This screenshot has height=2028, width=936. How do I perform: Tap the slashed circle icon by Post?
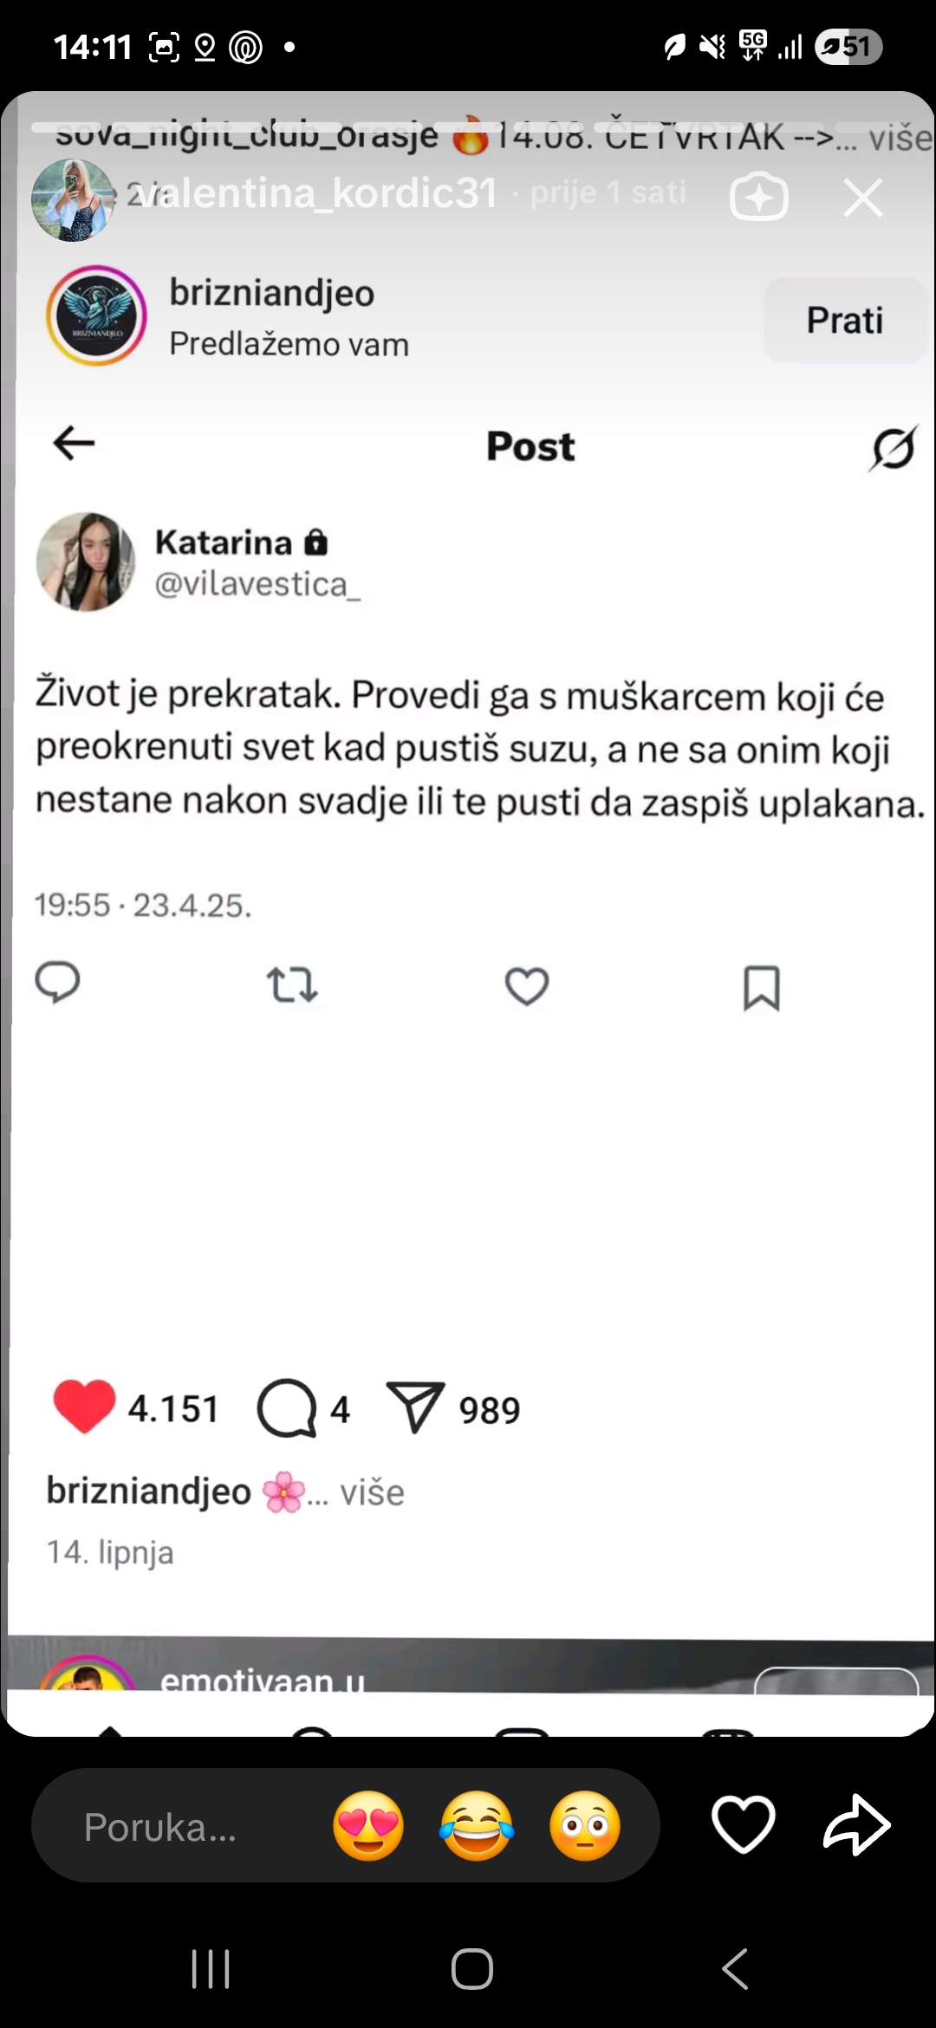(x=894, y=448)
